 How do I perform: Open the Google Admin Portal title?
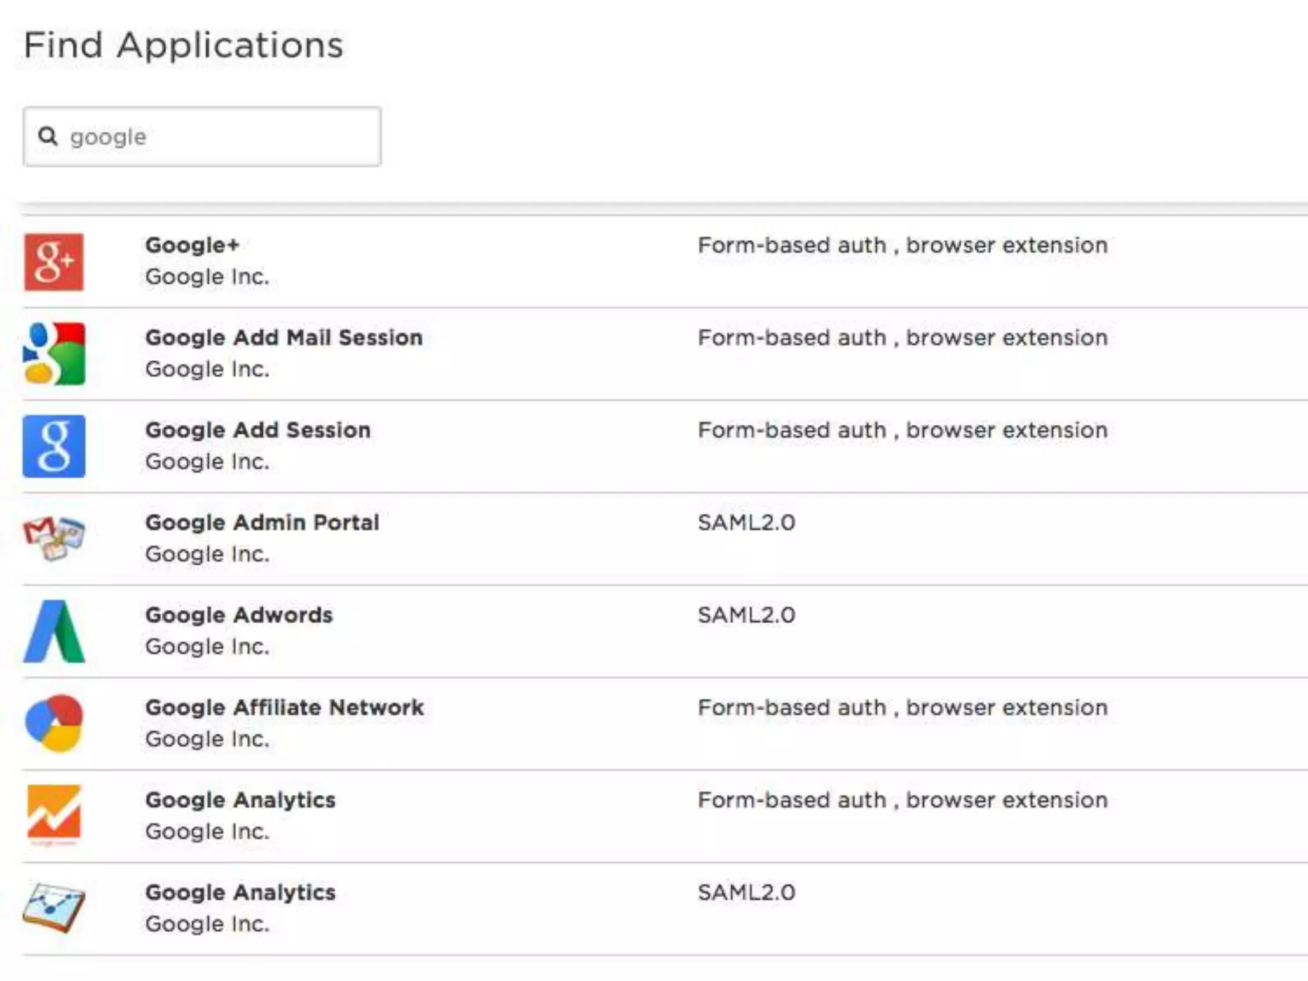[262, 522]
